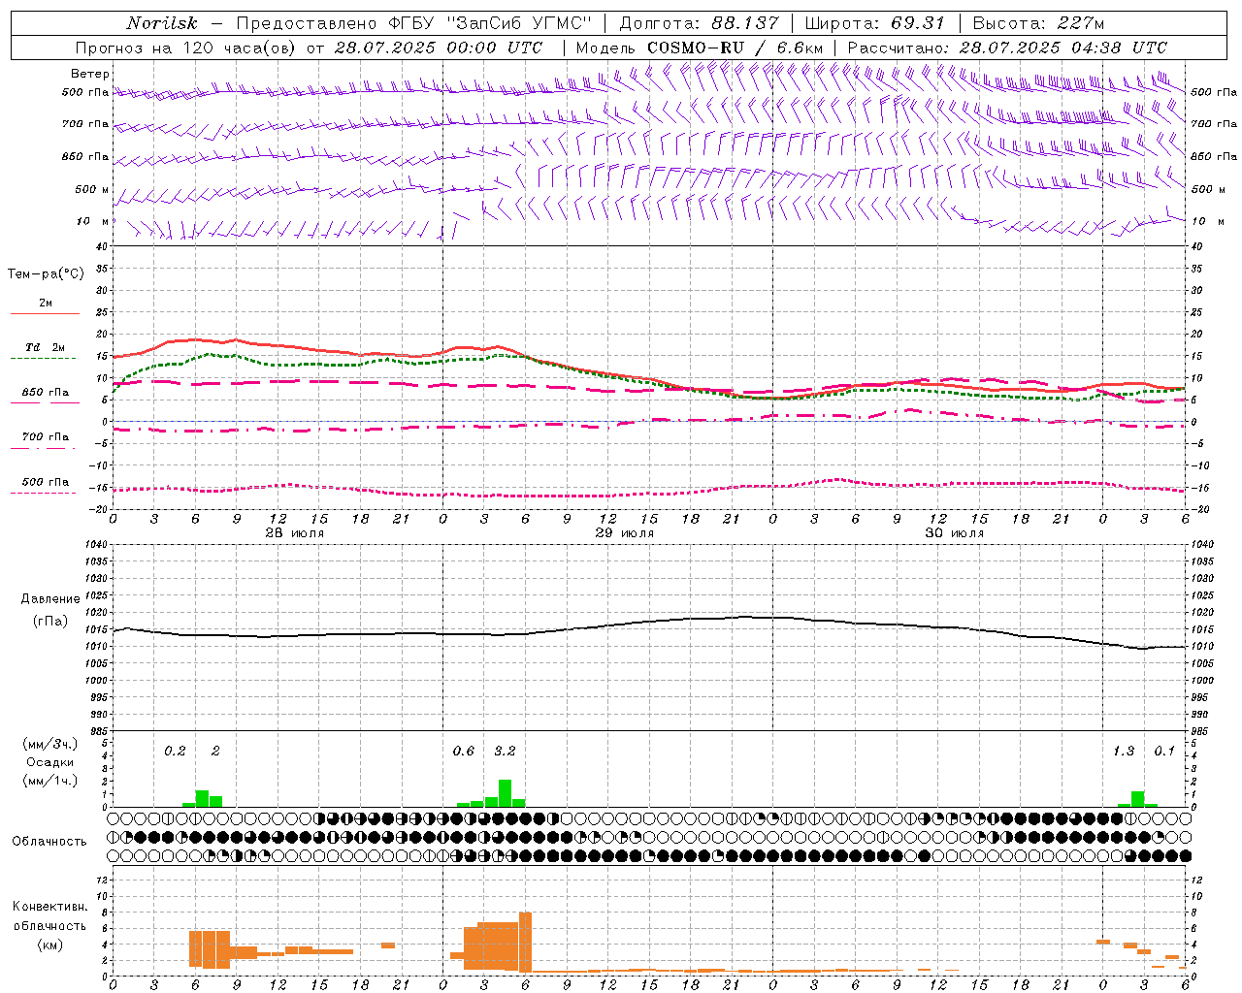Click the tallest green precipitation bar
Screen dimensions: 1242x993
[x=505, y=793]
